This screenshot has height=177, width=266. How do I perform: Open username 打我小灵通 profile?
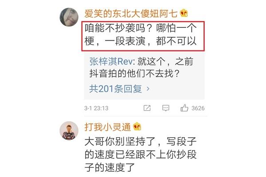tap(108, 127)
